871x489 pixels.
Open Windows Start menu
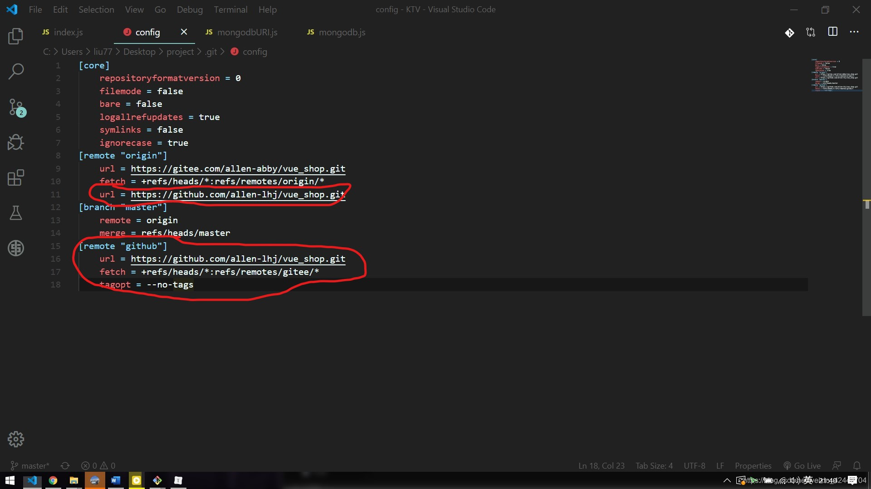tap(10, 480)
